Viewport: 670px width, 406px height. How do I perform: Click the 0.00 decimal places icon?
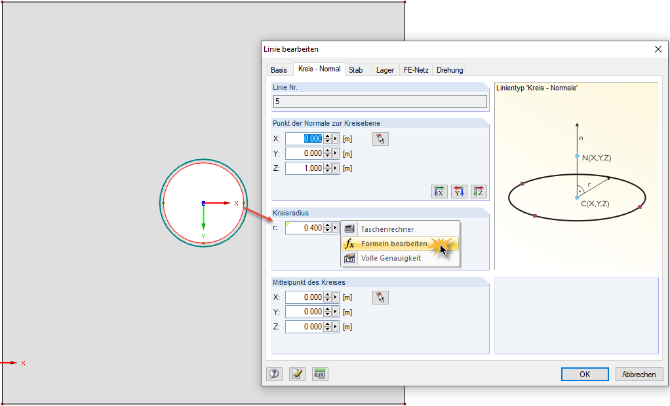(x=320, y=373)
